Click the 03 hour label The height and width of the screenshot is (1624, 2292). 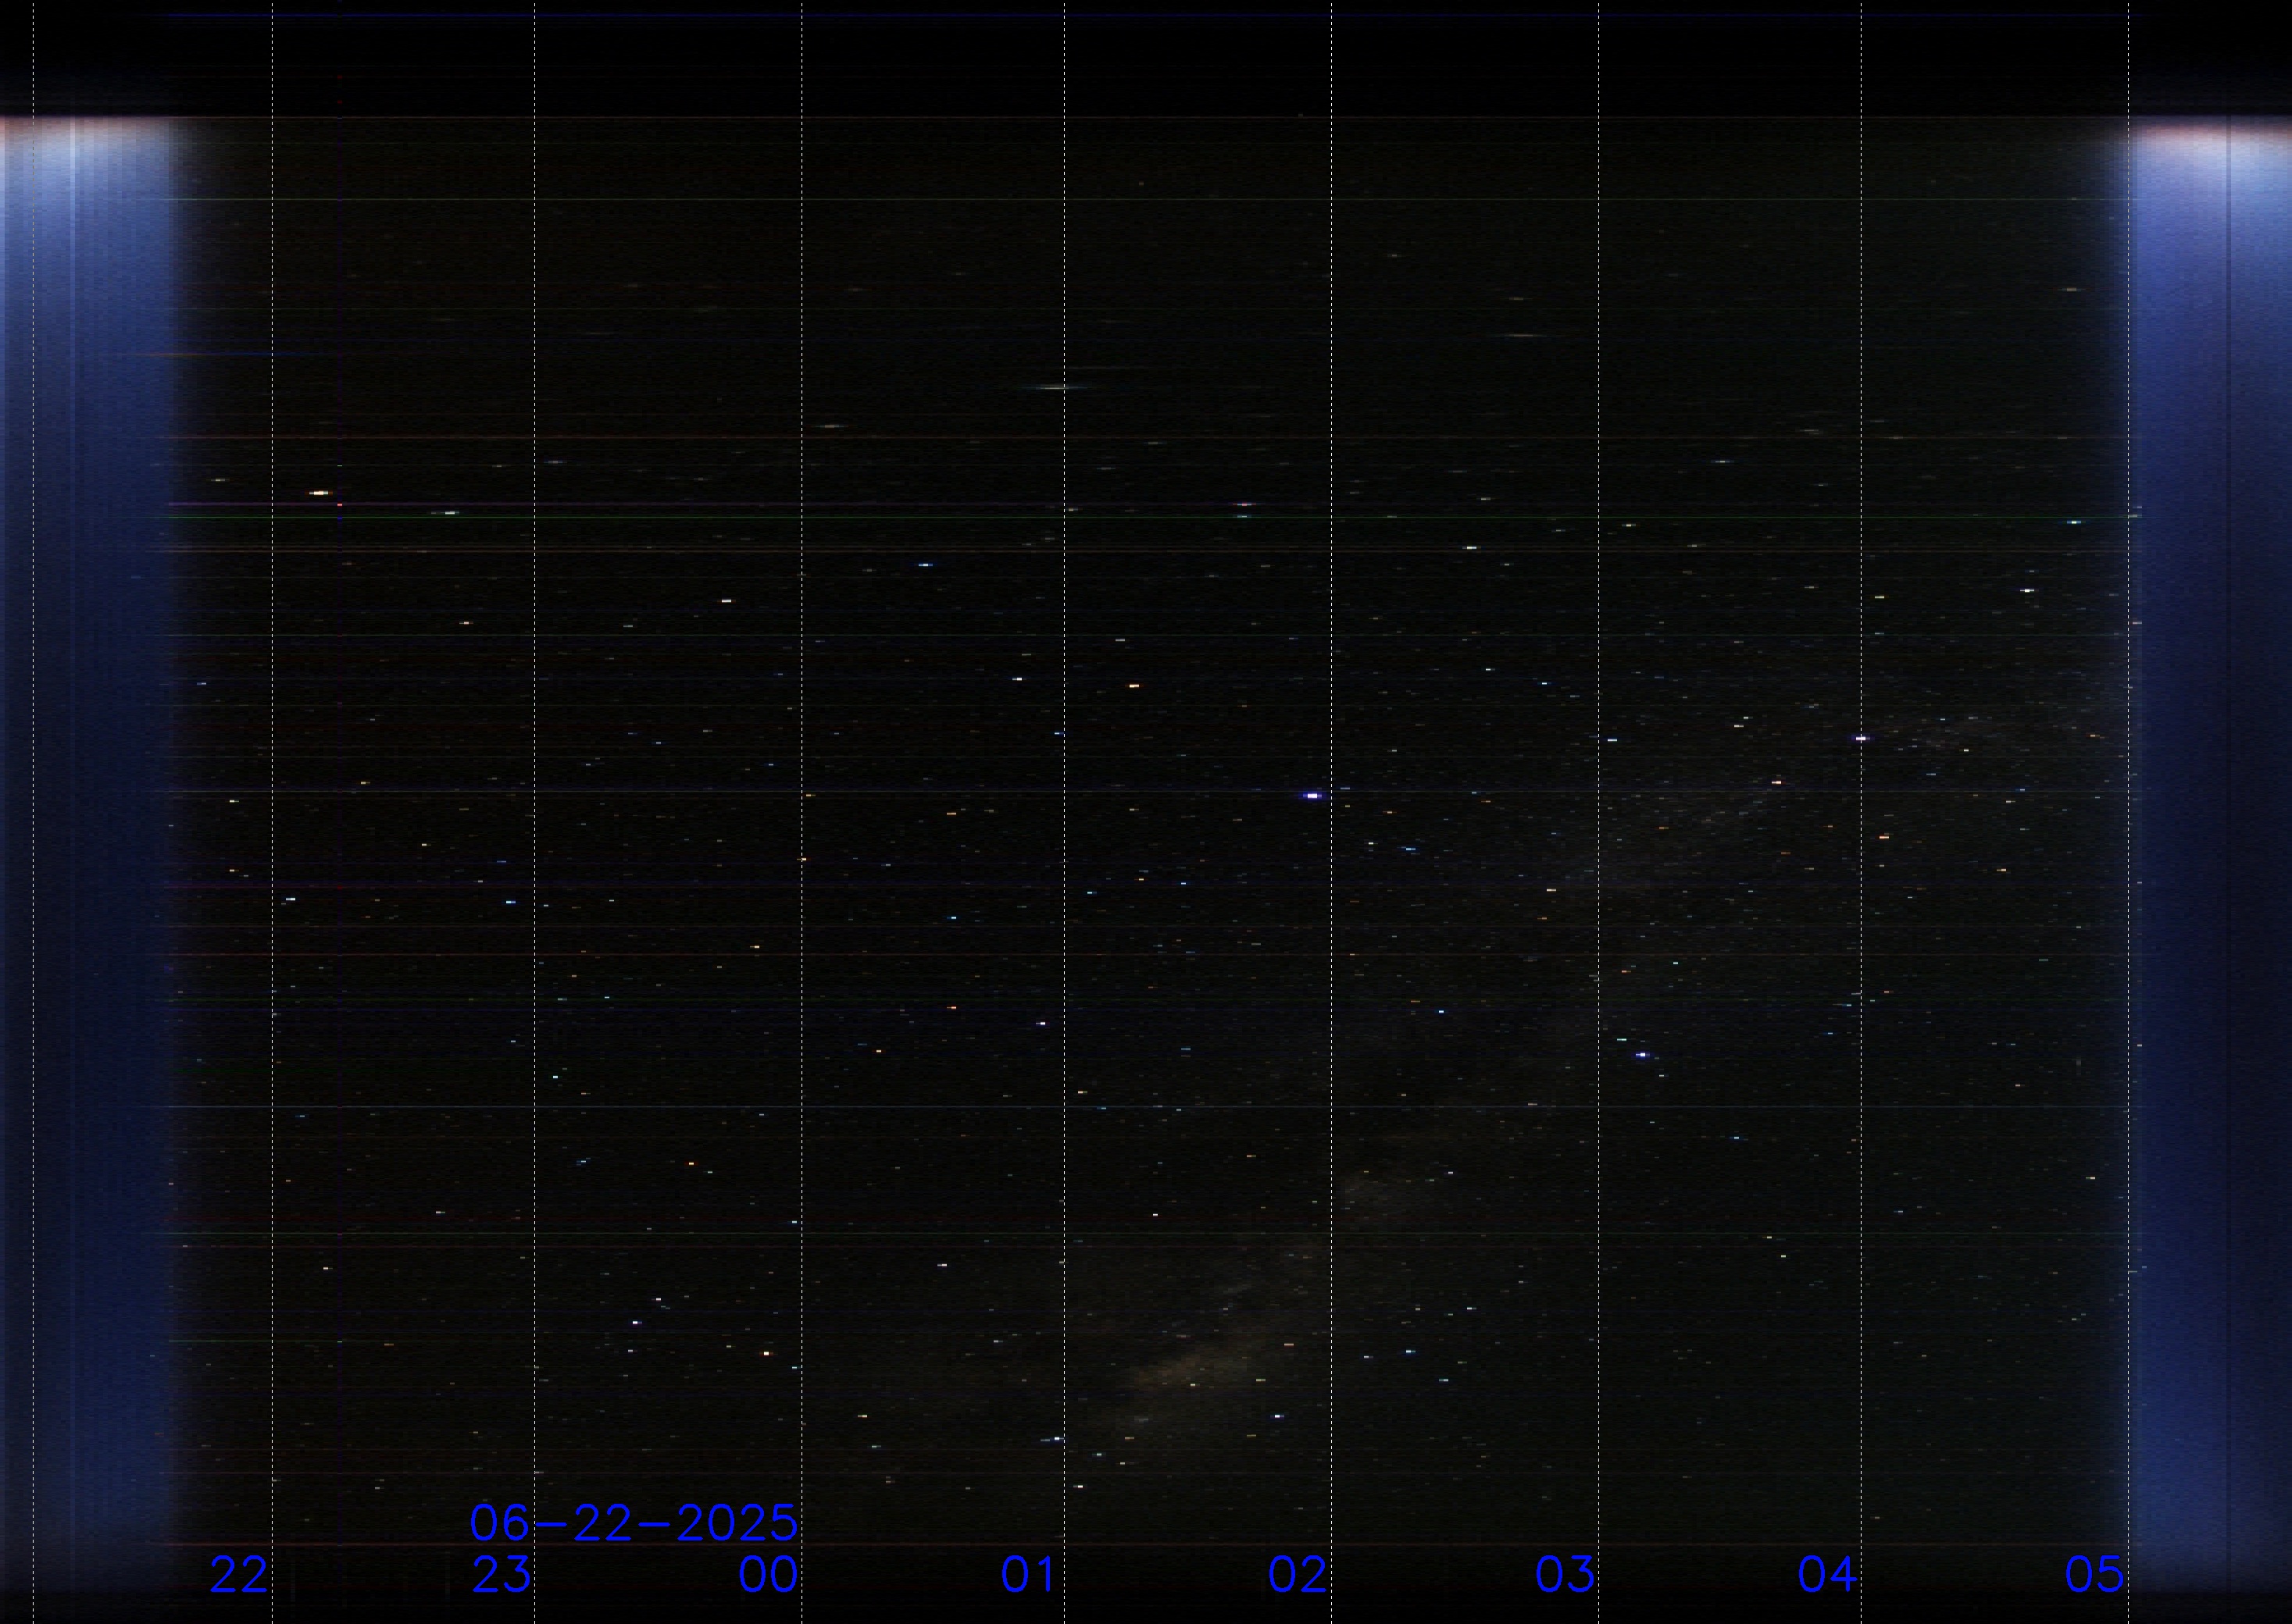click(1565, 1575)
